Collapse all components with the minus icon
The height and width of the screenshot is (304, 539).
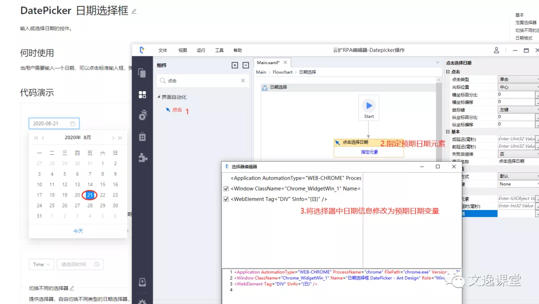(x=246, y=65)
